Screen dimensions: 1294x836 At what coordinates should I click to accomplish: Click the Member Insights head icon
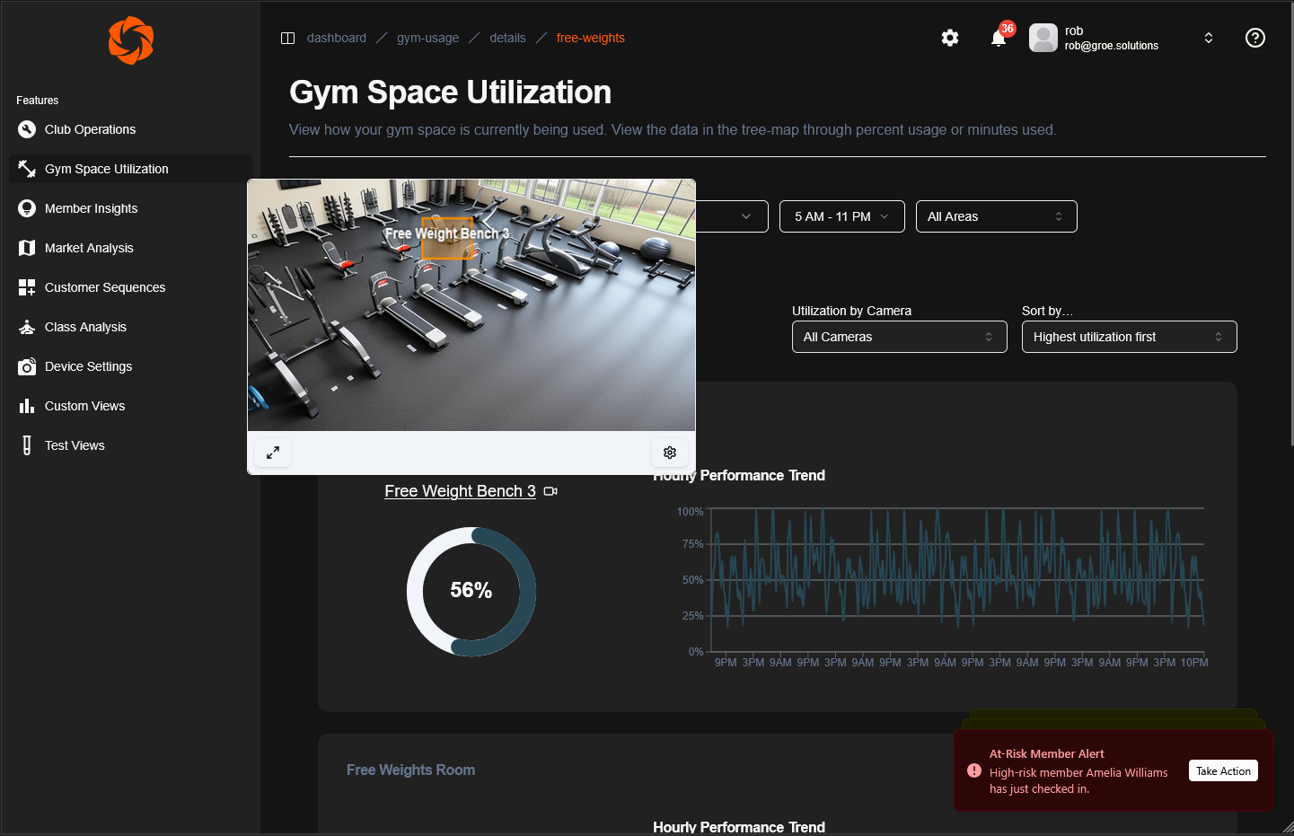[x=27, y=208]
